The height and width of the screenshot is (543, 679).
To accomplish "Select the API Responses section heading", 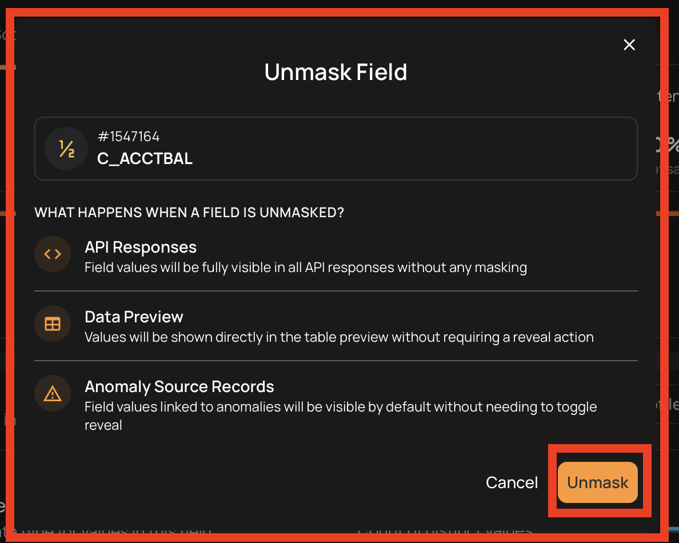I will [140, 247].
